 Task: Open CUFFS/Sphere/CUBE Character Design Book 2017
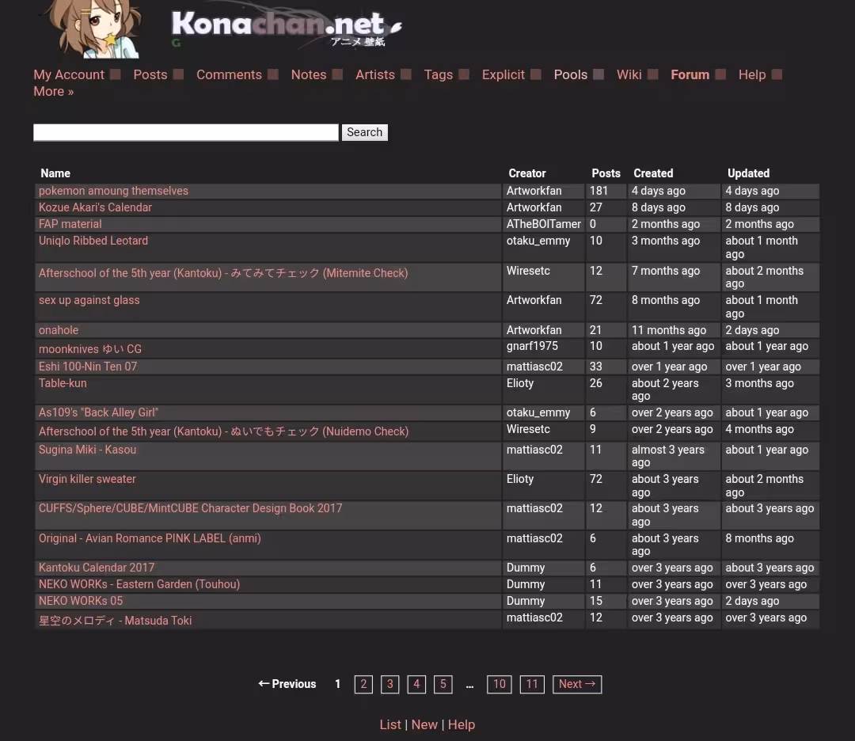pos(190,508)
